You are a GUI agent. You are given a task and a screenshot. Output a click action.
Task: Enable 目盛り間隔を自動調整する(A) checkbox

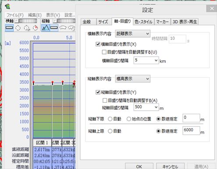(x=105, y=101)
